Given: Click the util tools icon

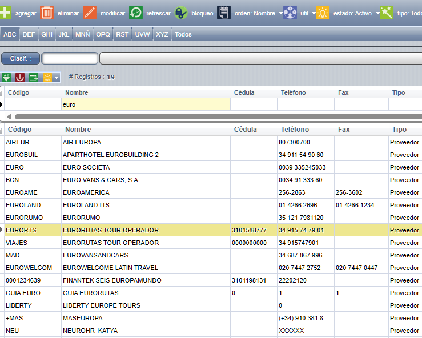Looking at the screenshot, I should (290, 13).
